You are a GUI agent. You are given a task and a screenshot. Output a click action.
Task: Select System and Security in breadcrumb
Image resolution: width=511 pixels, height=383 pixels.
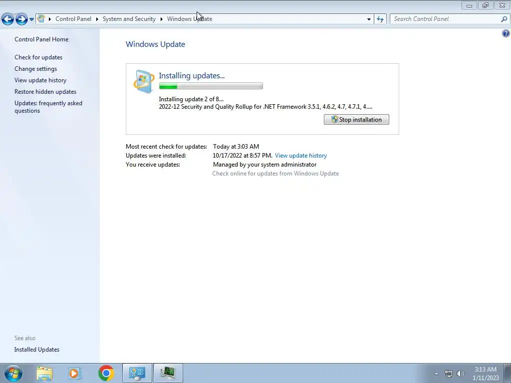(x=129, y=19)
